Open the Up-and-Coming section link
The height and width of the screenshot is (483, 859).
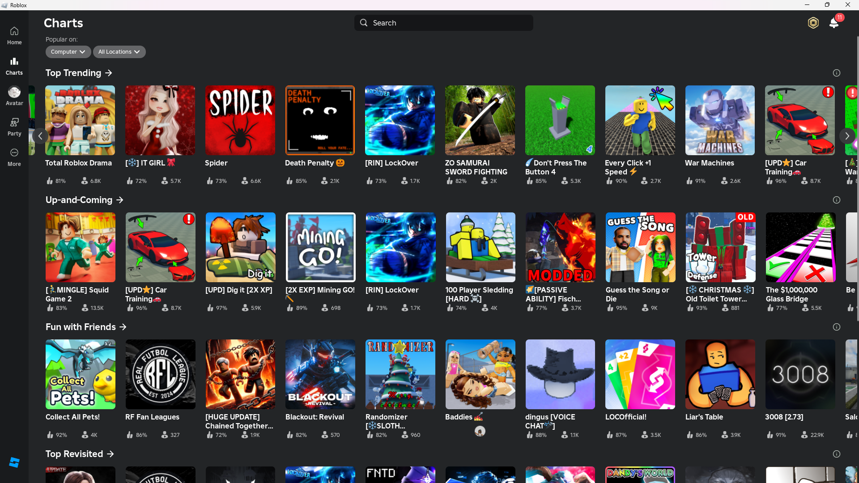[x=84, y=200]
